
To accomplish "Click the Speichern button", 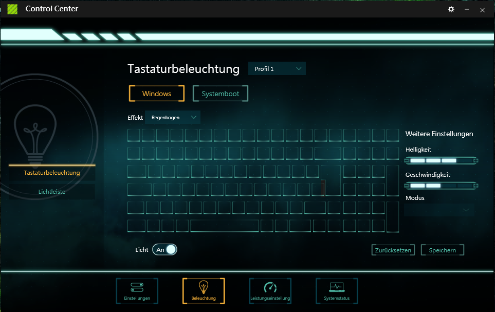I will click(x=442, y=250).
